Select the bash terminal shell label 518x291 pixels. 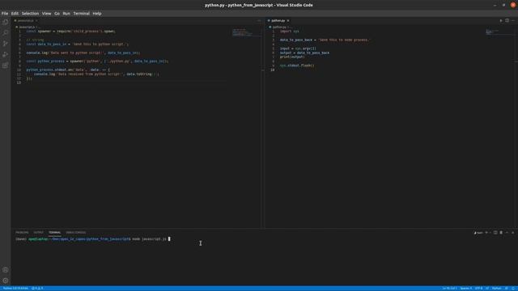click(478, 233)
